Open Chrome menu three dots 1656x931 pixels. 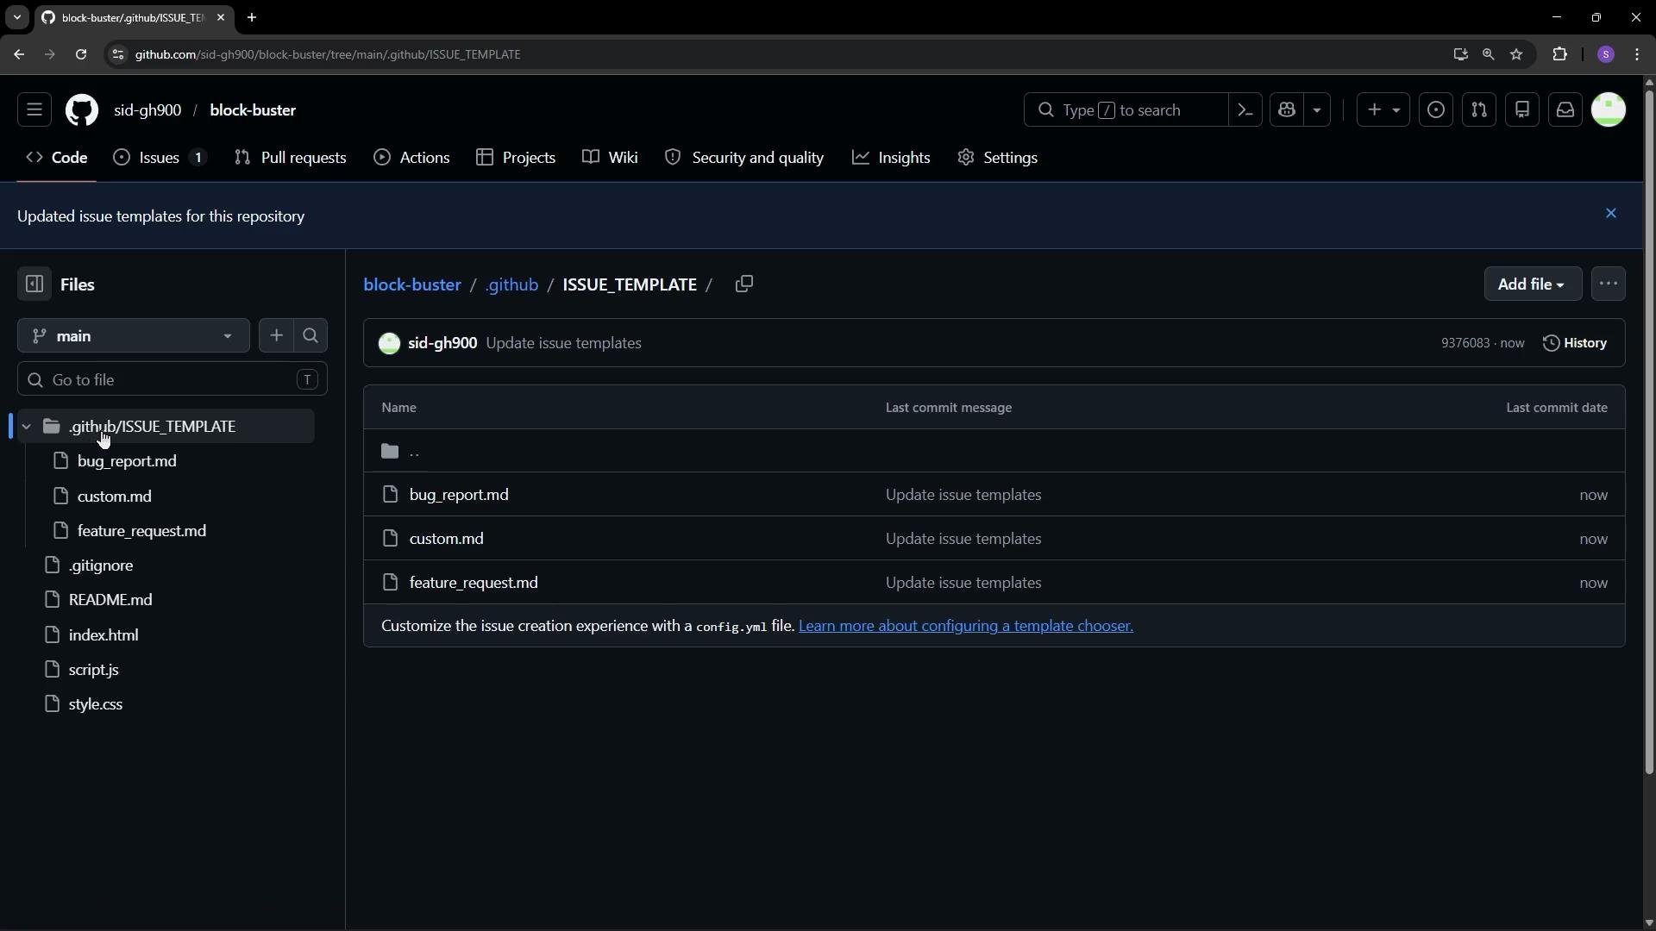pyautogui.click(x=1637, y=54)
